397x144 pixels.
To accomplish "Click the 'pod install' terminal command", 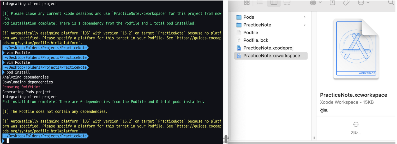I will click(x=18, y=72).
